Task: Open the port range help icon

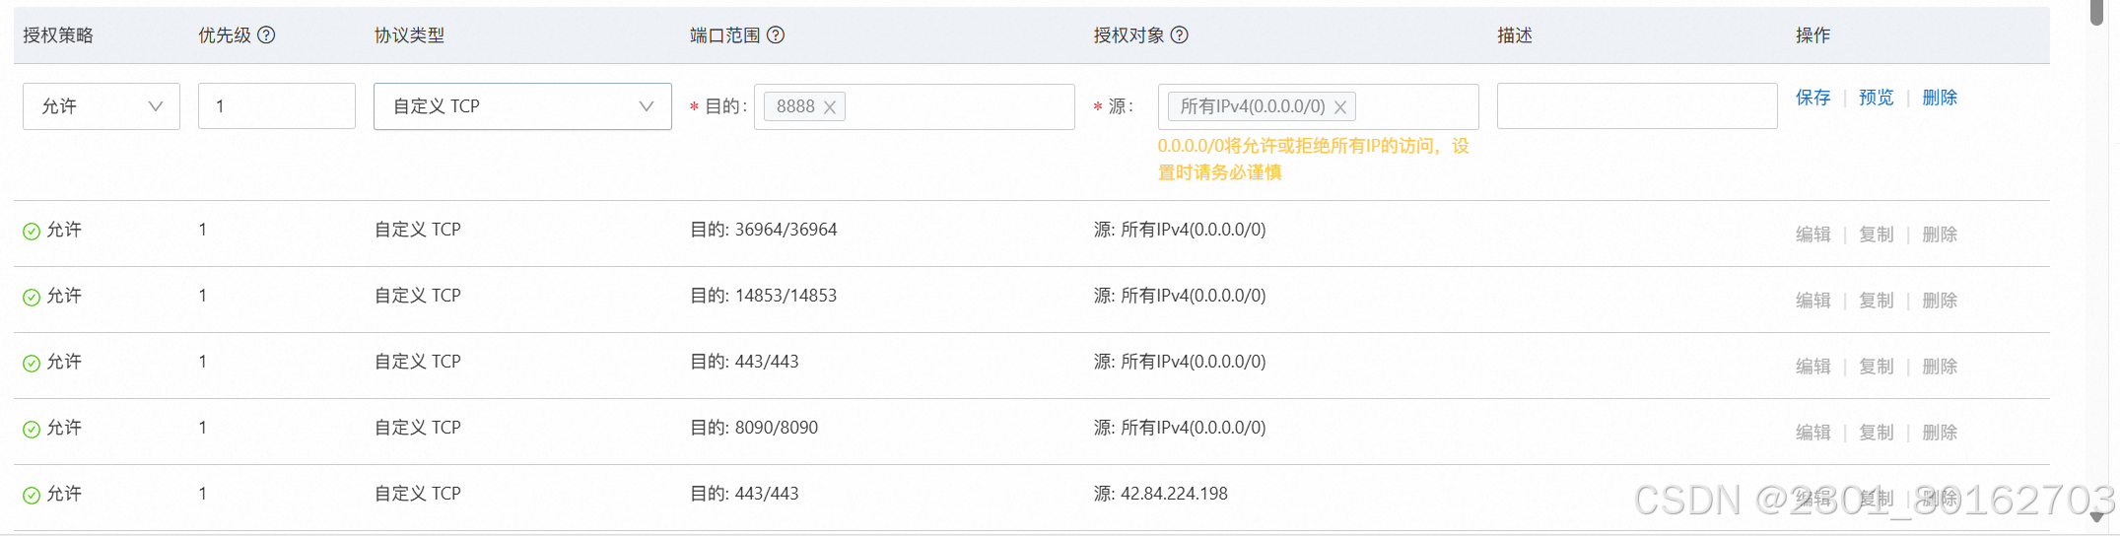Action: (776, 35)
